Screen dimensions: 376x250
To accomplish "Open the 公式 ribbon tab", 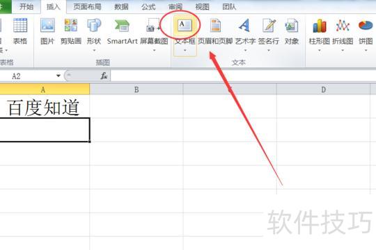I will coord(148,7).
